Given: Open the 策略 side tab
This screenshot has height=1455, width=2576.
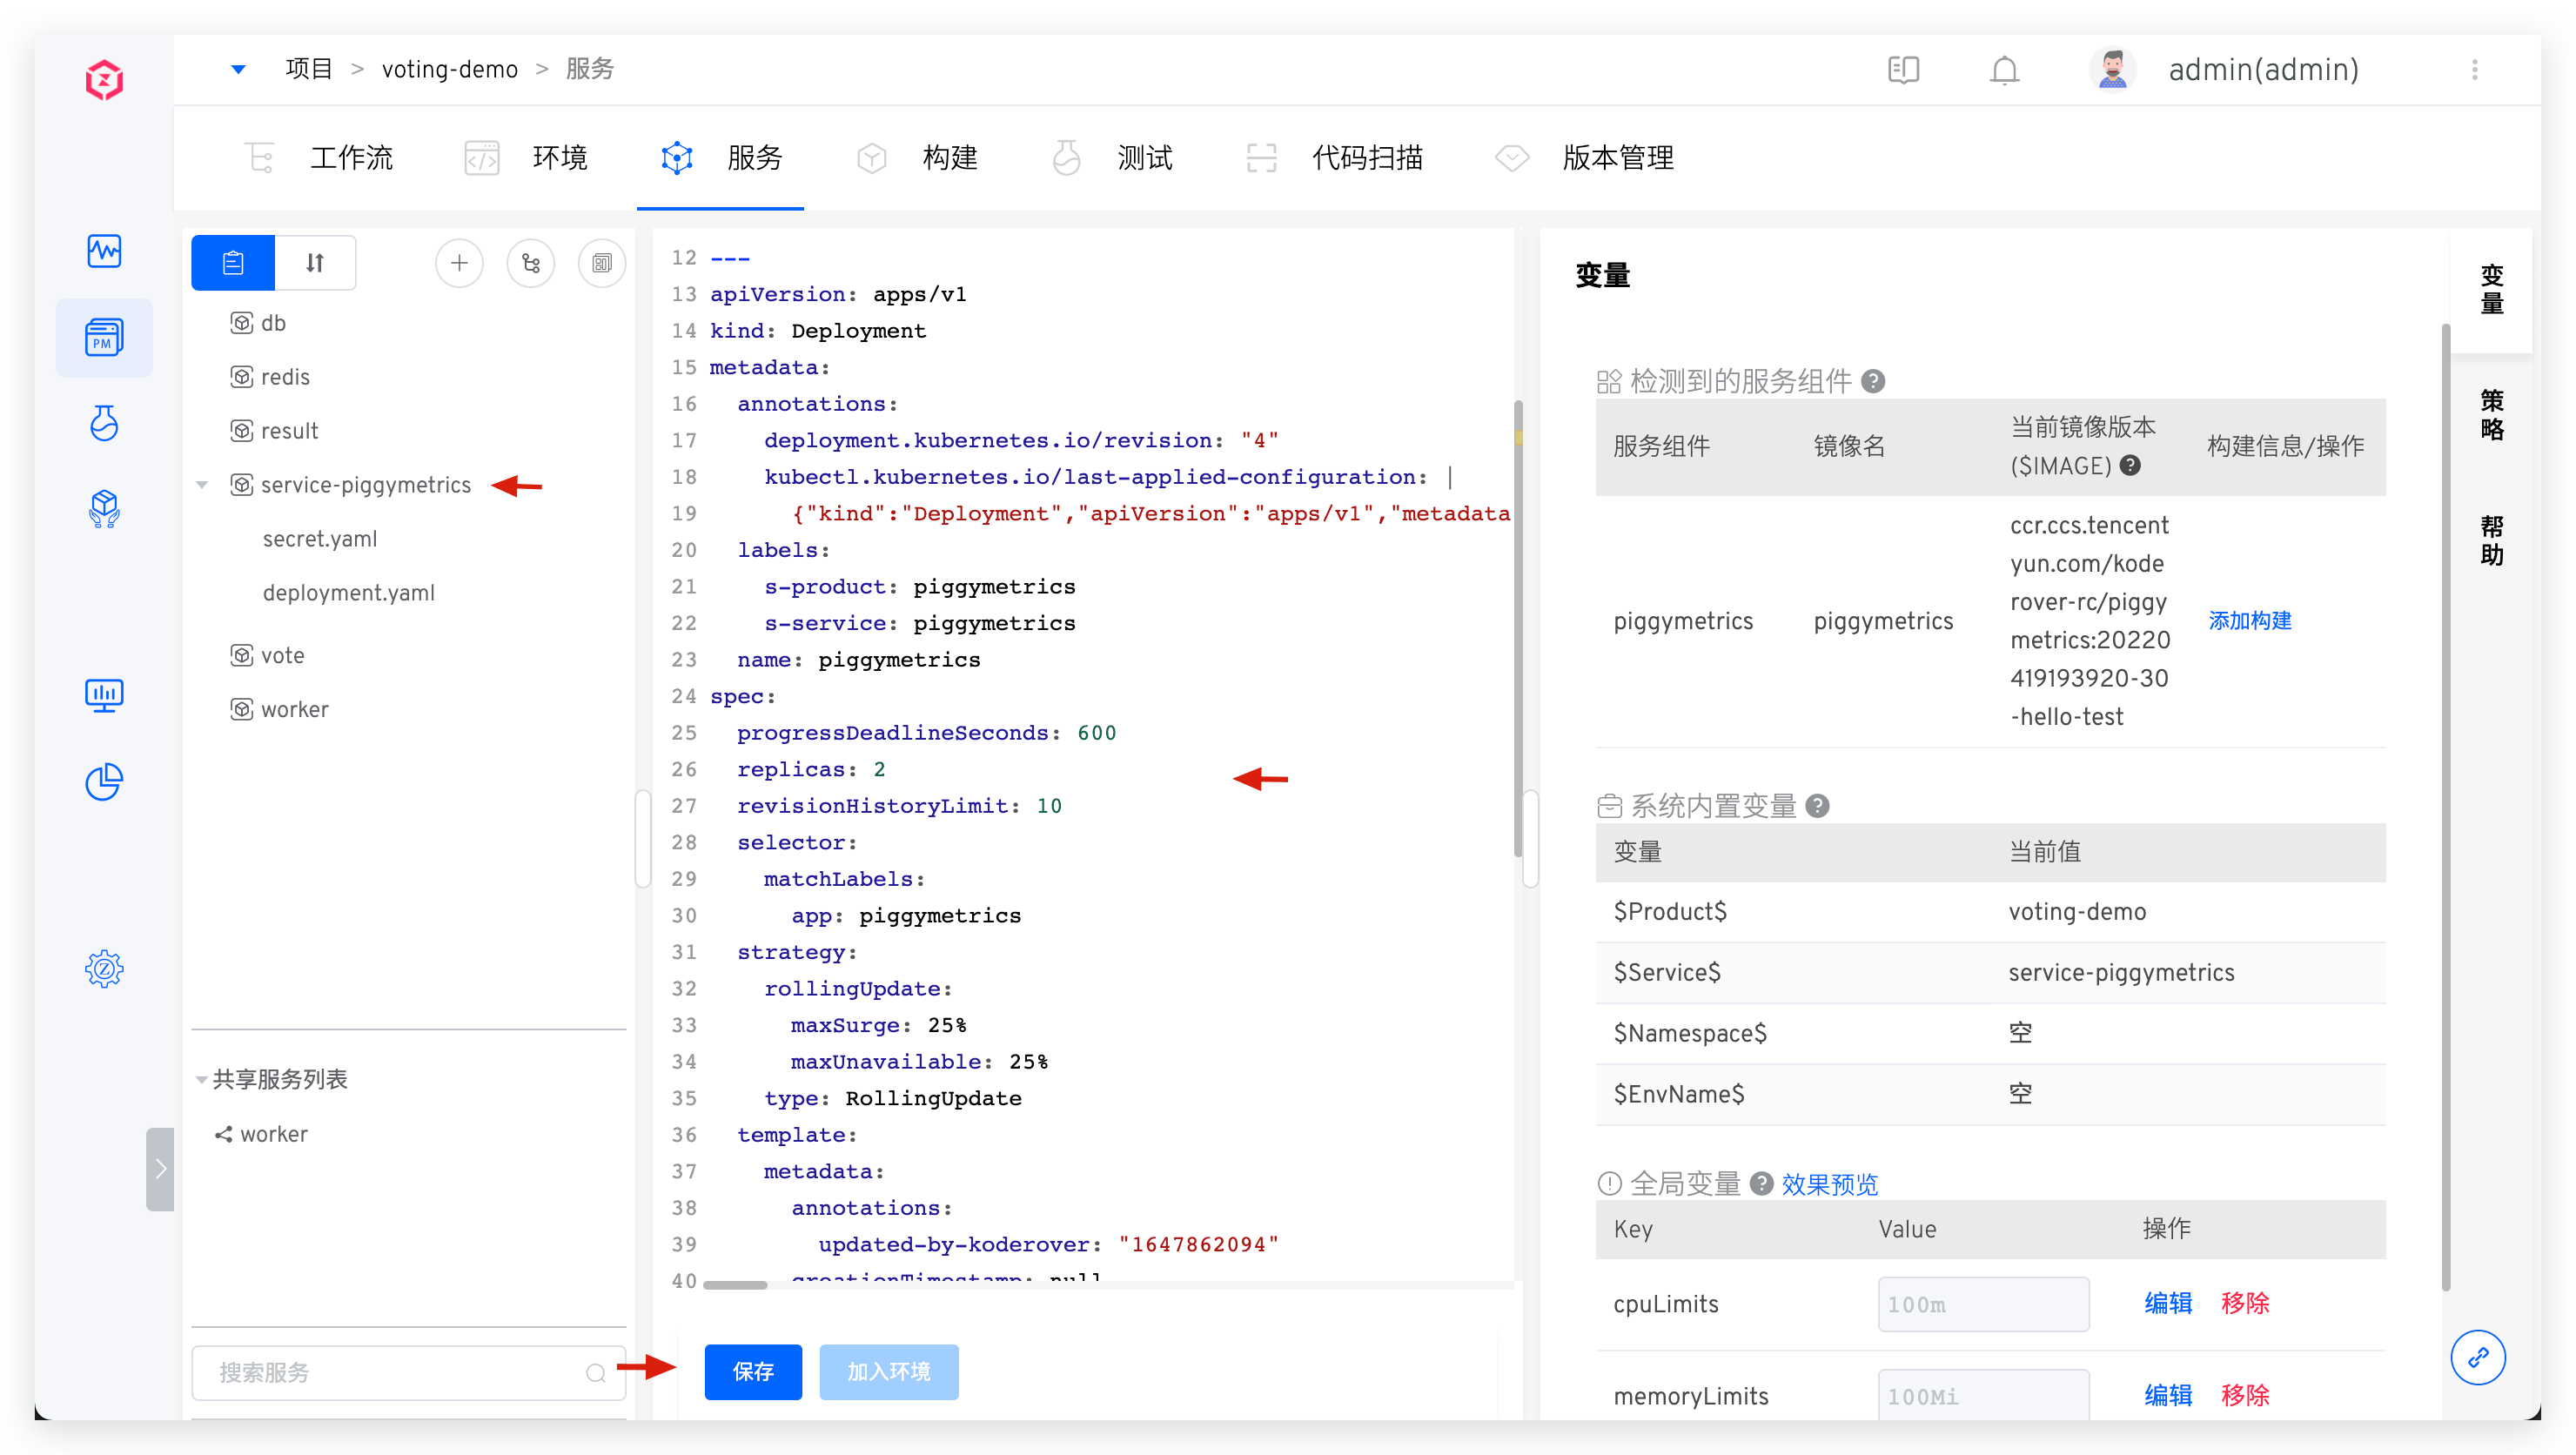Looking at the screenshot, I should (x=2491, y=415).
